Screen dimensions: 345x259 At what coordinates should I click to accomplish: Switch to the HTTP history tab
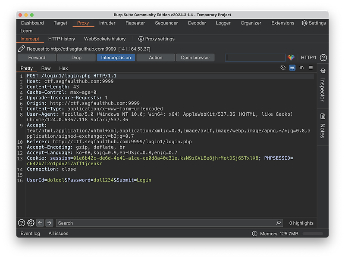tap(62, 38)
